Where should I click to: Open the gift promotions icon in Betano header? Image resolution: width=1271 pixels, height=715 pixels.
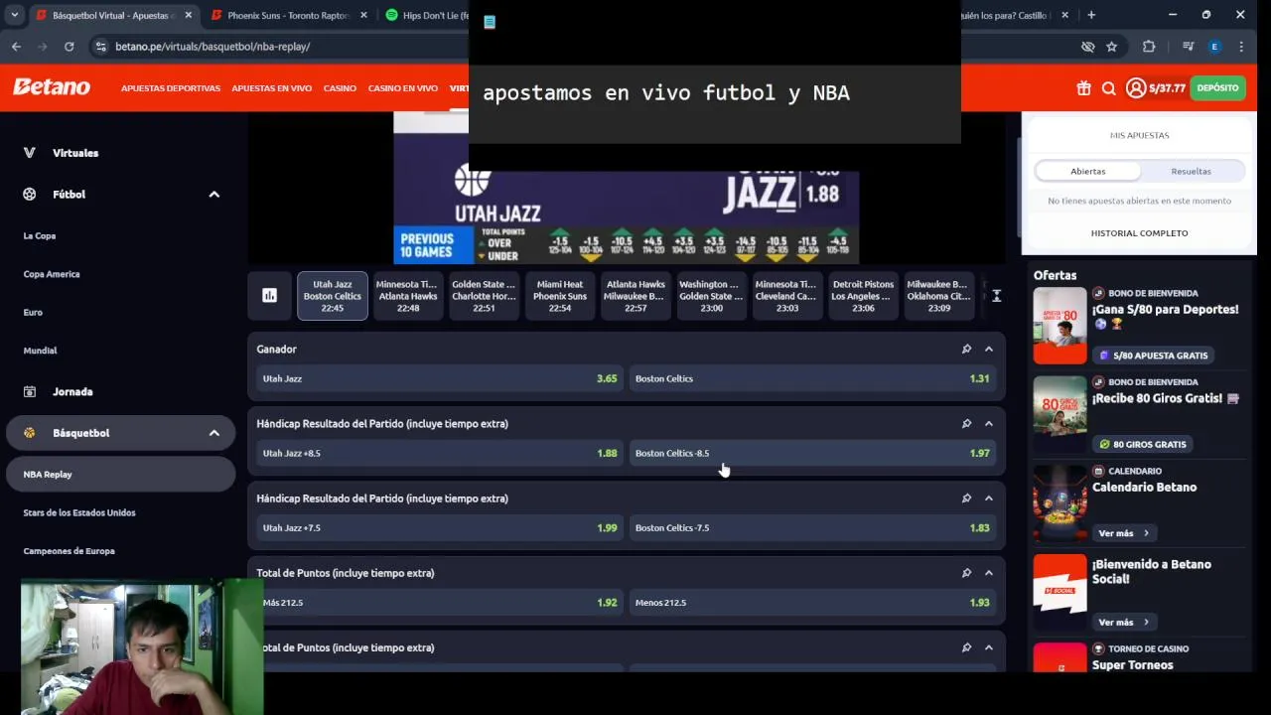click(x=1083, y=88)
